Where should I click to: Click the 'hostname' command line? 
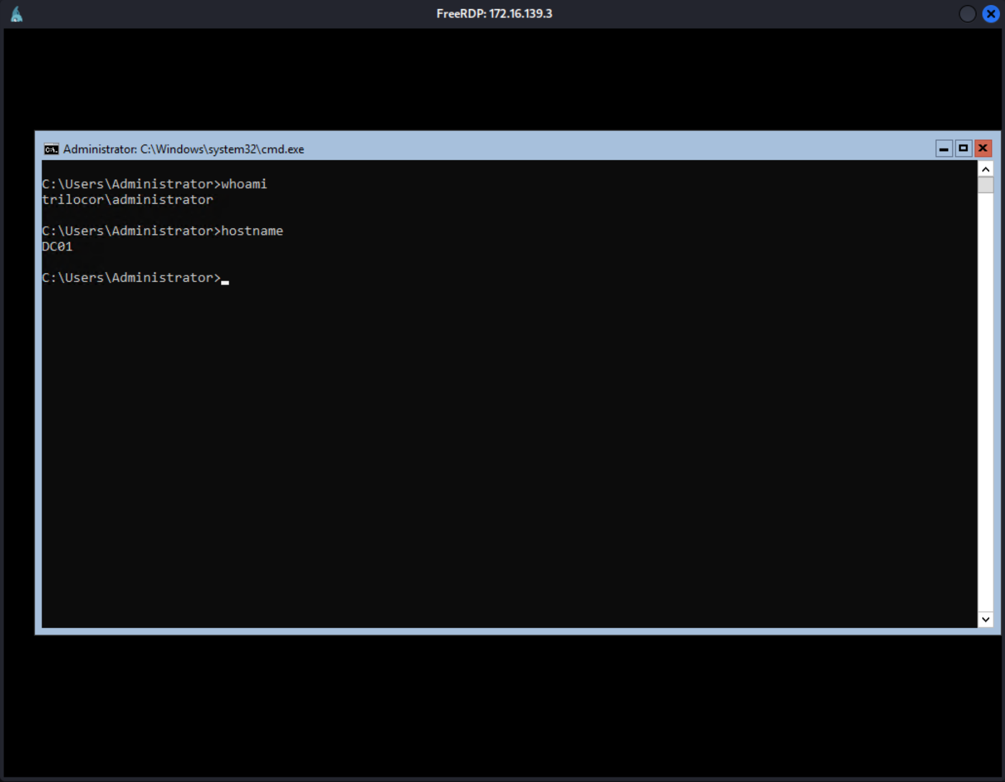[162, 231]
